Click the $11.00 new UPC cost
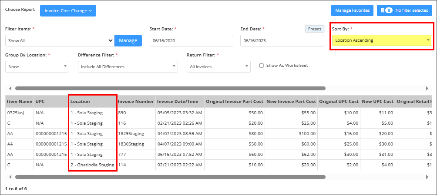 [386, 112]
